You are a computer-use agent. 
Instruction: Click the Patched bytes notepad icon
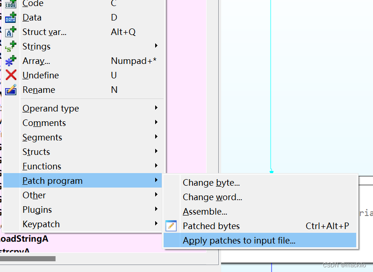point(171,226)
